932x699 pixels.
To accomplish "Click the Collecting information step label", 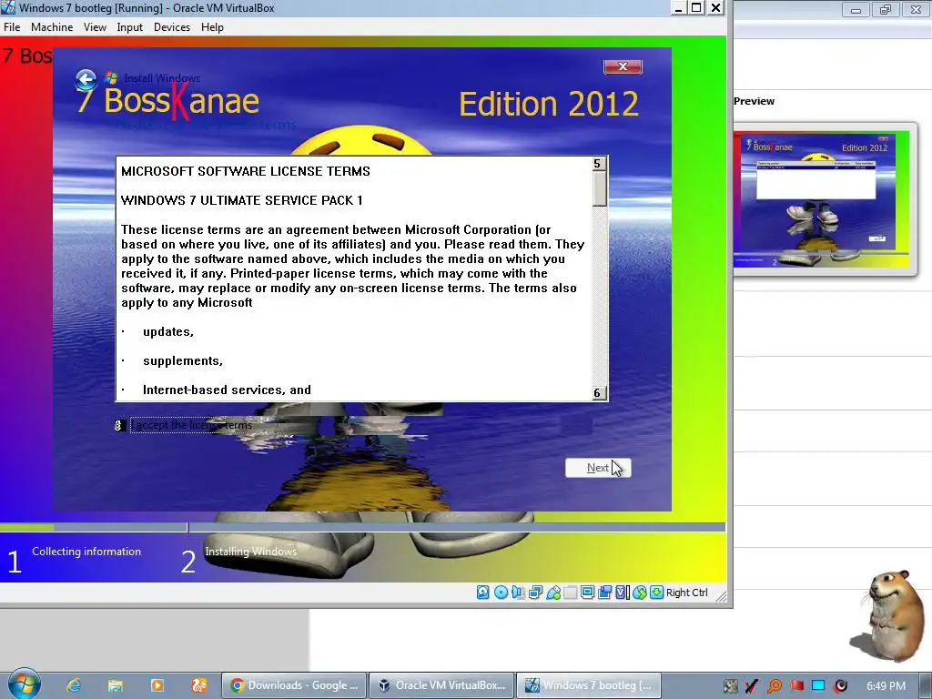I will [86, 552].
